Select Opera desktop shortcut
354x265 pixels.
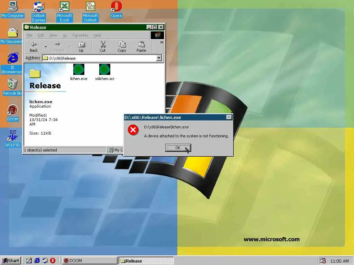(x=116, y=9)
